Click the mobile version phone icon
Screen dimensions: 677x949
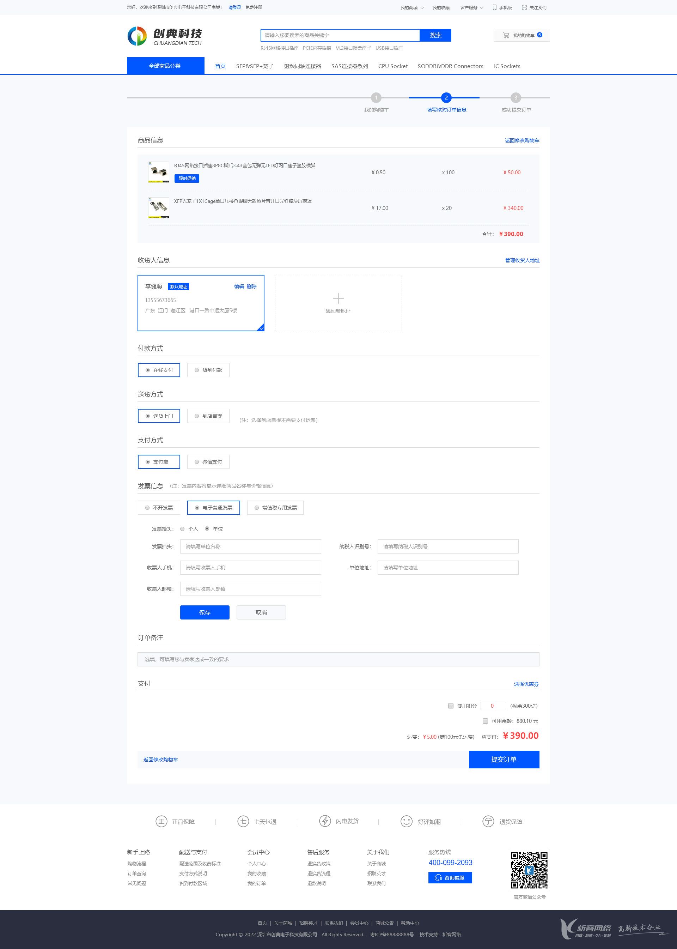(x=494, y=7)
